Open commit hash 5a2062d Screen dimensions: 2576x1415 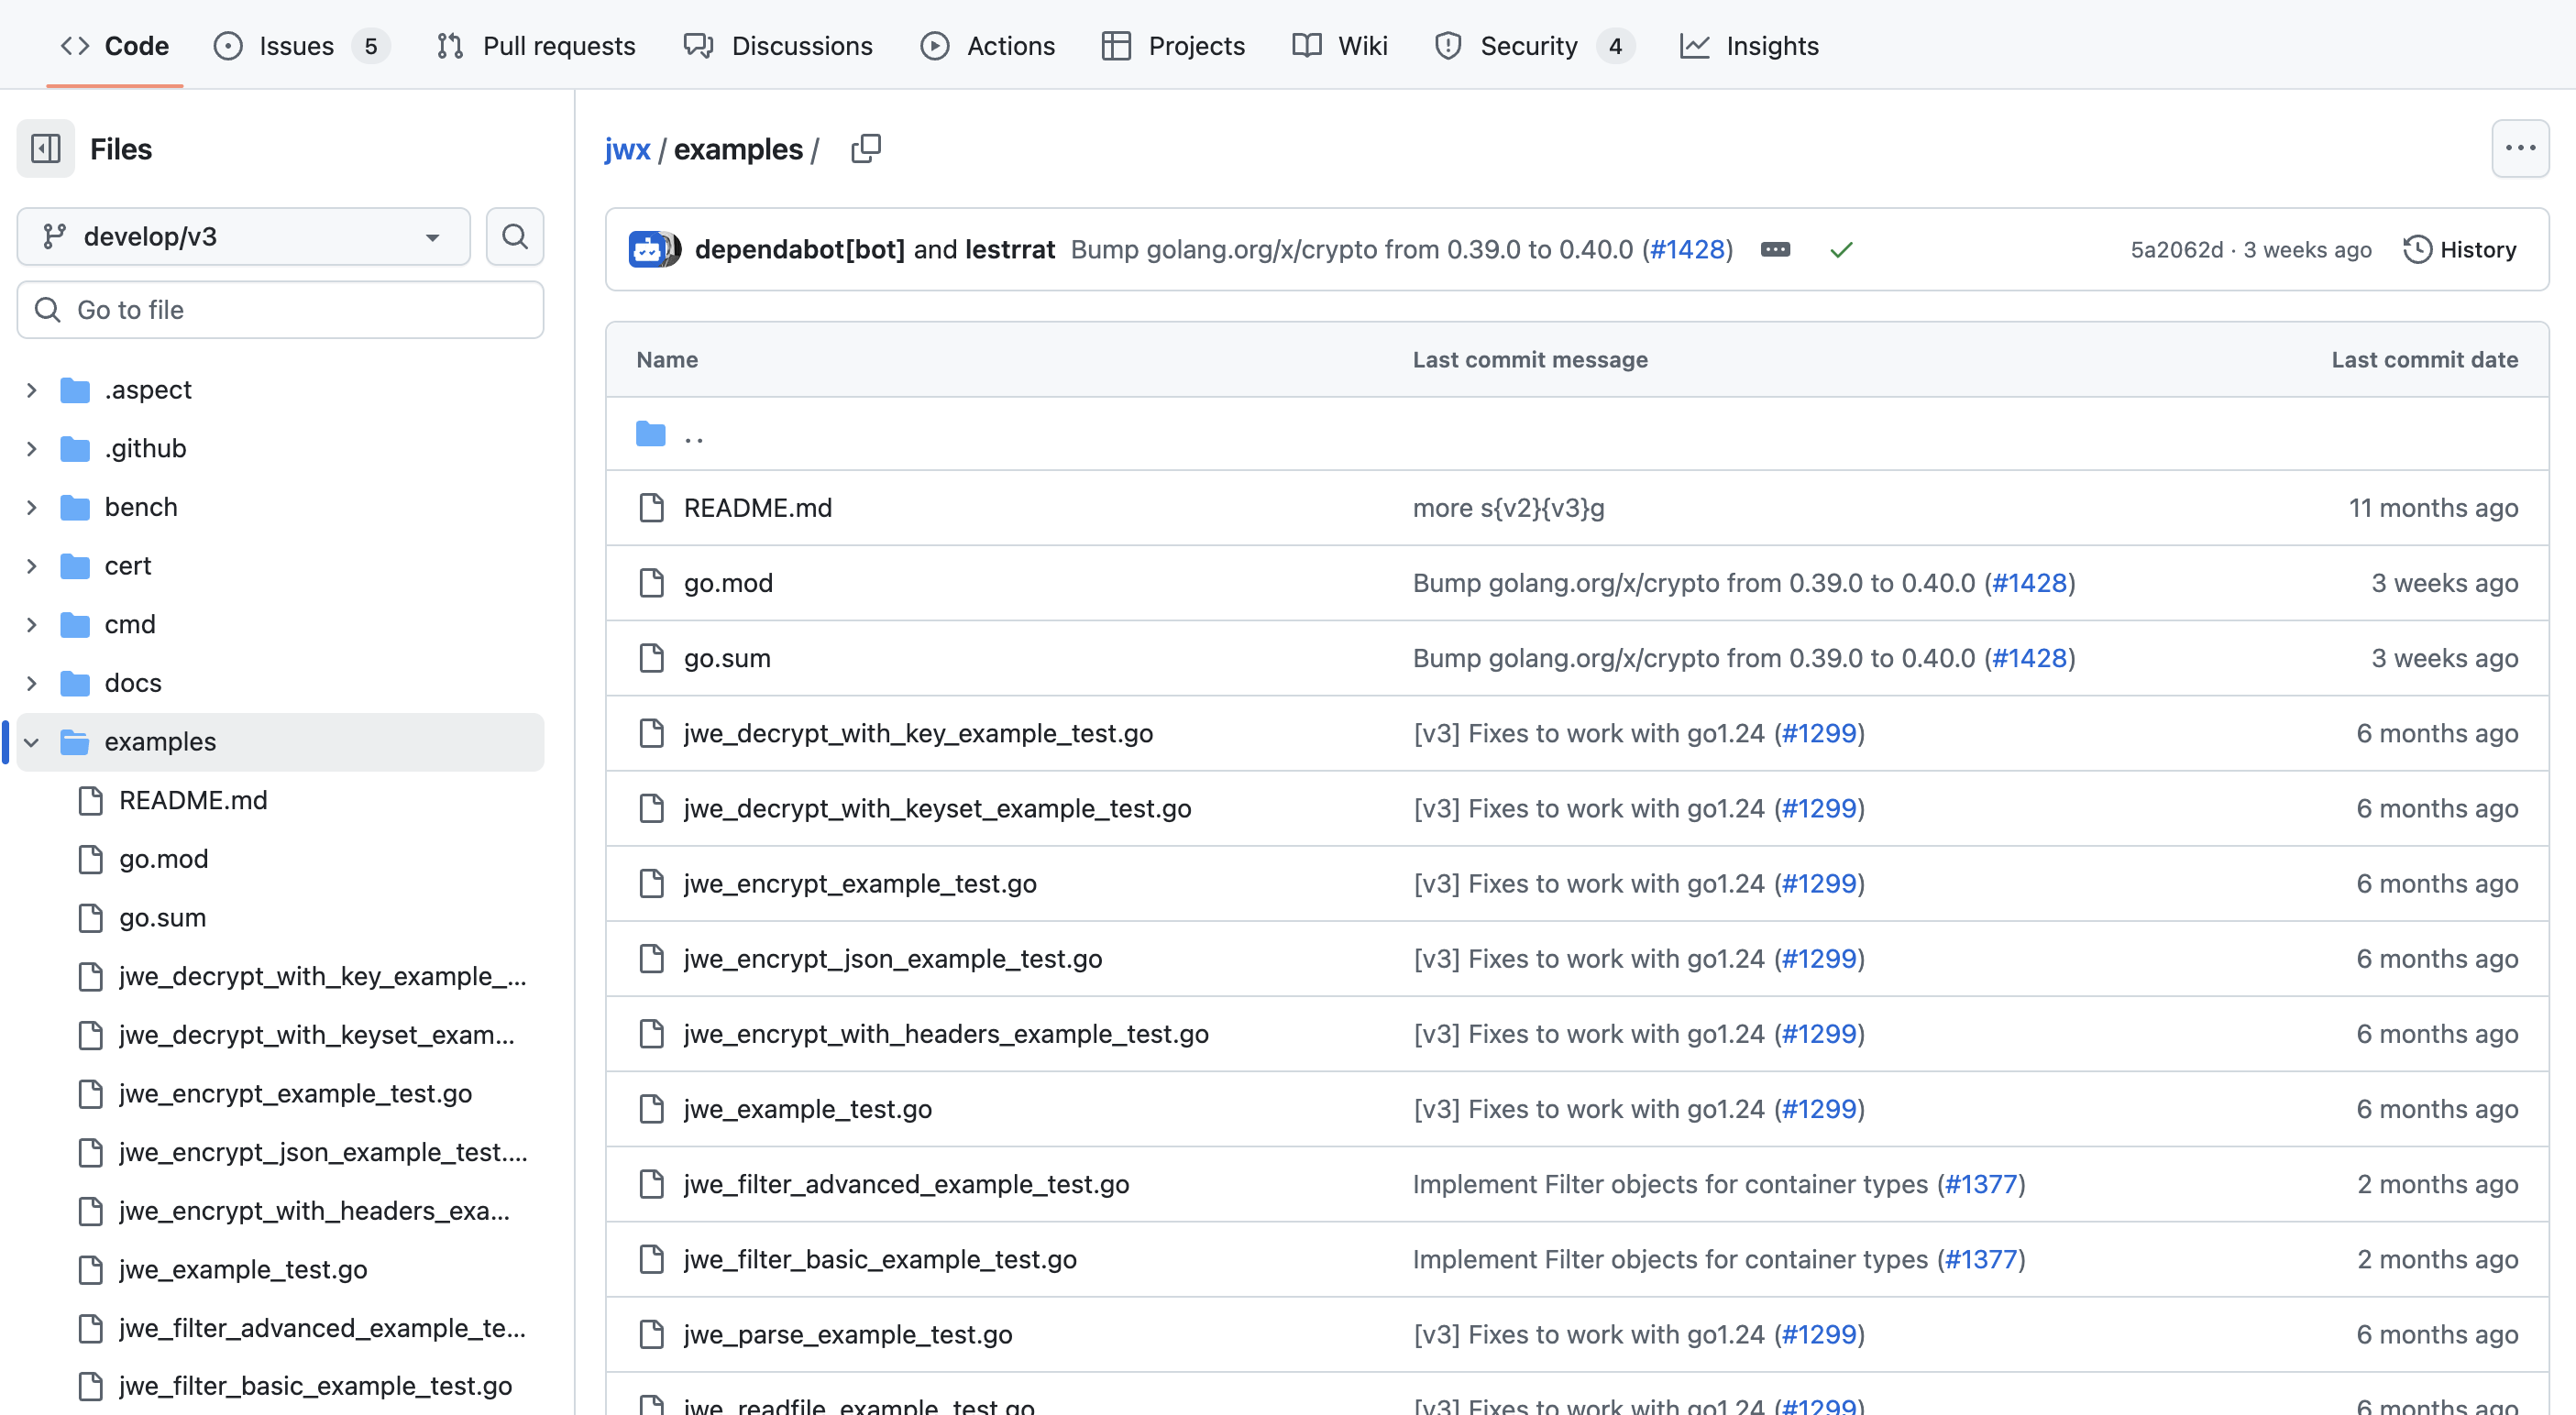pyautogui.click(x=2176, y=249)
